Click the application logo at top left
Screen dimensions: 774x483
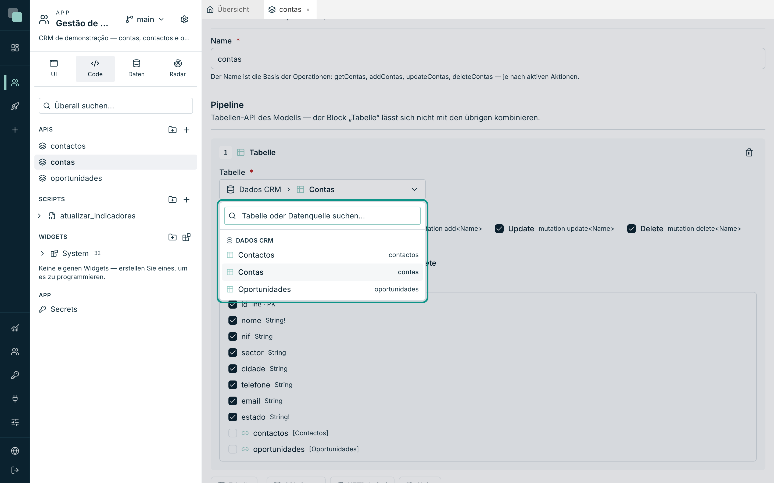[x=15, y=15]
